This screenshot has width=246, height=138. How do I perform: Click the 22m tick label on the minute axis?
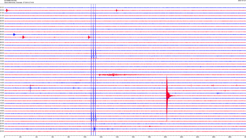tap(181, 137)
